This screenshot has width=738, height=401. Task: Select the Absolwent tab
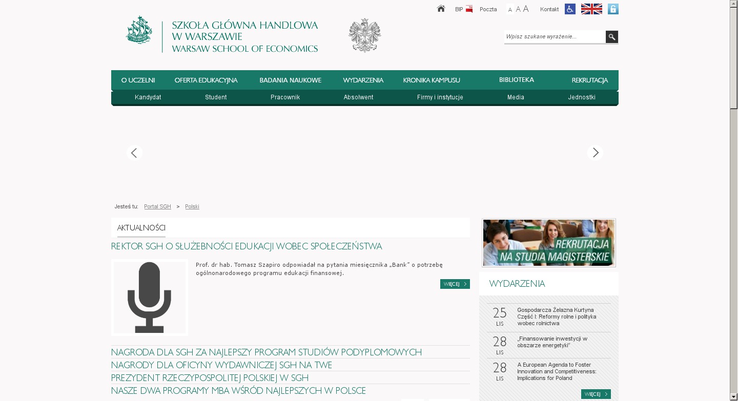(x=358, y=97)
